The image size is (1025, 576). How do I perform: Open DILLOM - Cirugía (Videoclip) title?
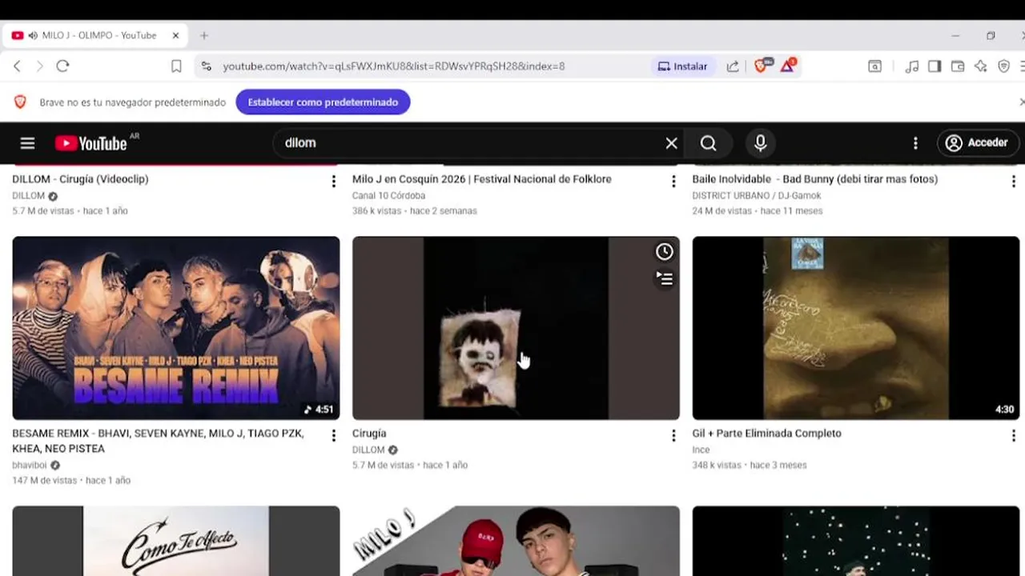(x=80, y=179)
